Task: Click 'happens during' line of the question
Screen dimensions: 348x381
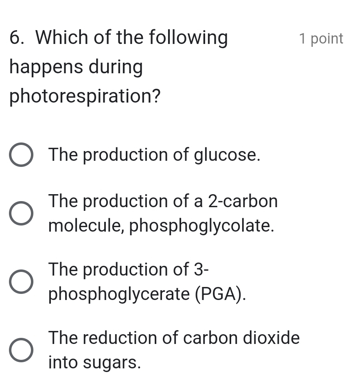Action: 76,67
